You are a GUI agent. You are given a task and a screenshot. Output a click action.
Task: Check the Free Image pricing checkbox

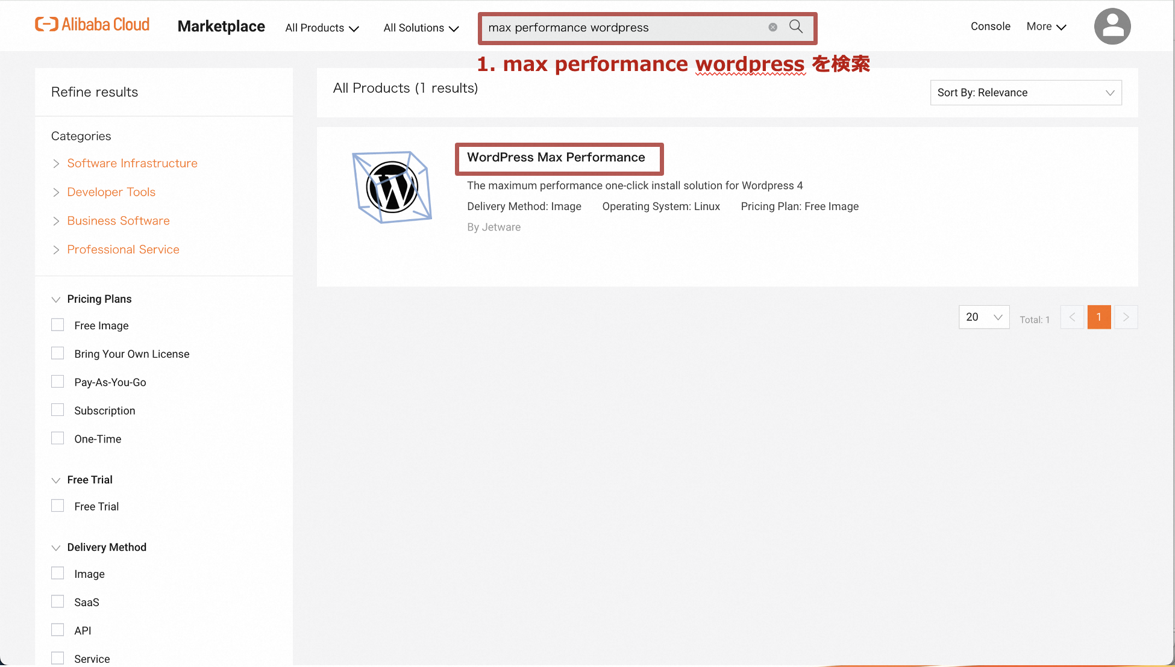(x=58, y=325)
